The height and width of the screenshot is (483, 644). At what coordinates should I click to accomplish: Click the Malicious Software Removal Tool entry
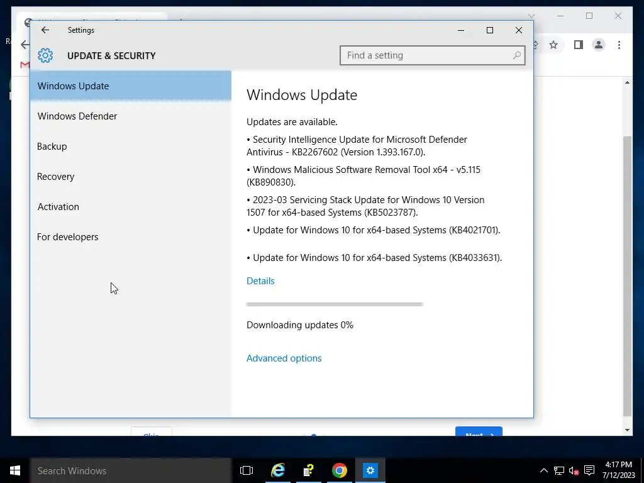[363, 176]
